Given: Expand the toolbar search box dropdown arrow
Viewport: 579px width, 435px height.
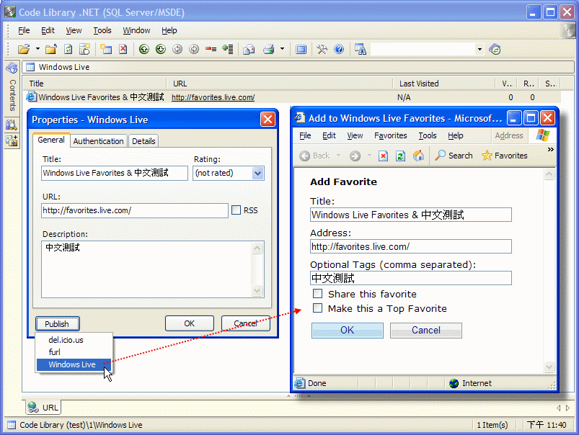Looking at the screenshot, I should (479, 49).
